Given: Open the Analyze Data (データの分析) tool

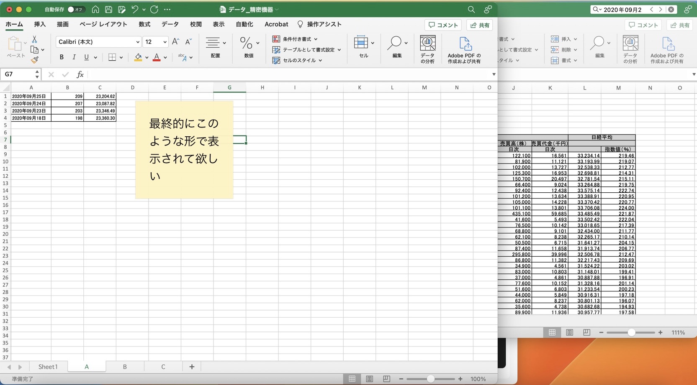Looking at the screenshot, I should pyautogui.click(x=427, y=49).
